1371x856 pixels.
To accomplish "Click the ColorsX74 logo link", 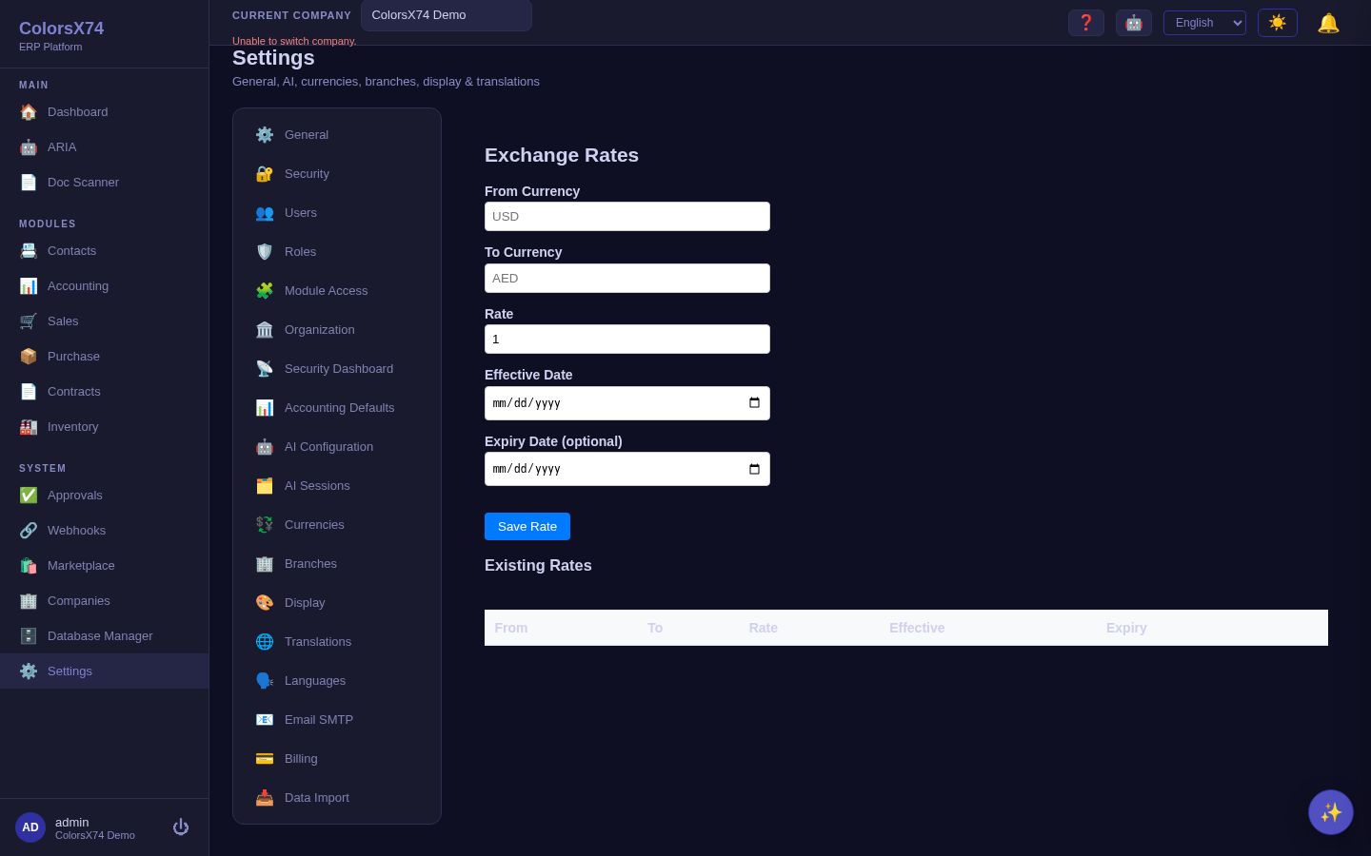I will [62, 29].
